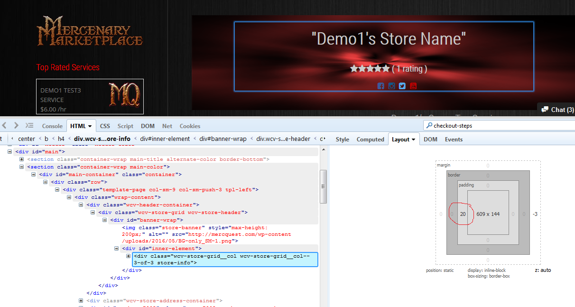Select the img store-banner node

pyautogui.click(x=207, y=234)
